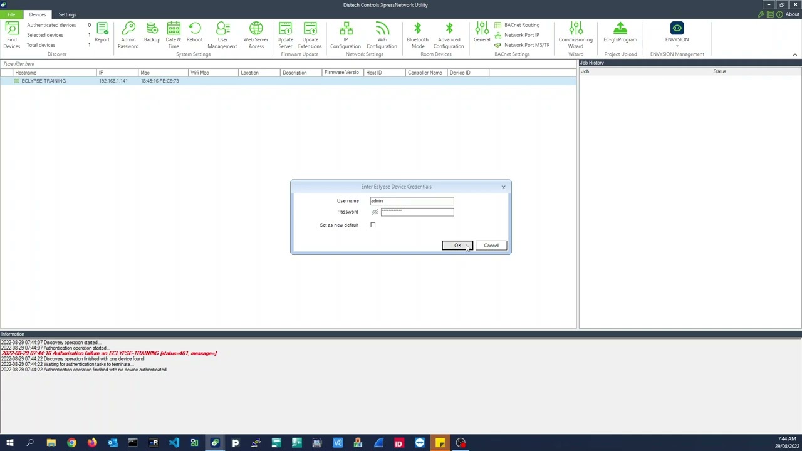Open Visual Studio Code from taskbar
The image size is (802, 451).
click(x=174, y=443)
